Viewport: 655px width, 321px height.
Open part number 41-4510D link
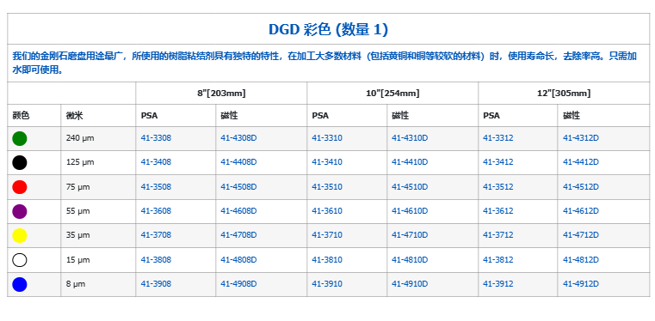410,187
